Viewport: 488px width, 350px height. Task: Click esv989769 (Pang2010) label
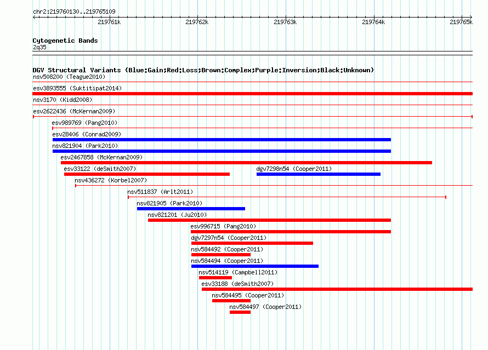(x=84, y=123)
